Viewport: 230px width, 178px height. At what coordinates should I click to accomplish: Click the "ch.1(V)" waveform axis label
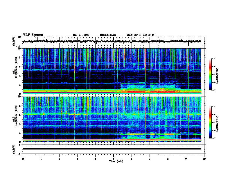pos(14,41)
